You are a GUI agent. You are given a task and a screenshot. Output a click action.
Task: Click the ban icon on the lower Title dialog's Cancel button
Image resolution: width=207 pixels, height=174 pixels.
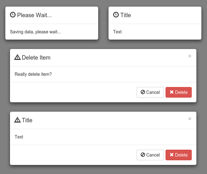[x=143, y=155]
